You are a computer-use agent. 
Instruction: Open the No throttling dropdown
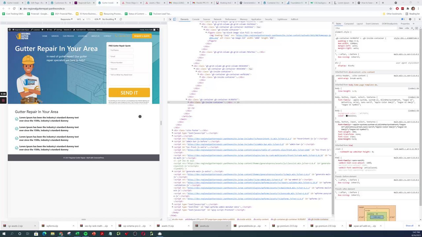click(x=109, y=19)
